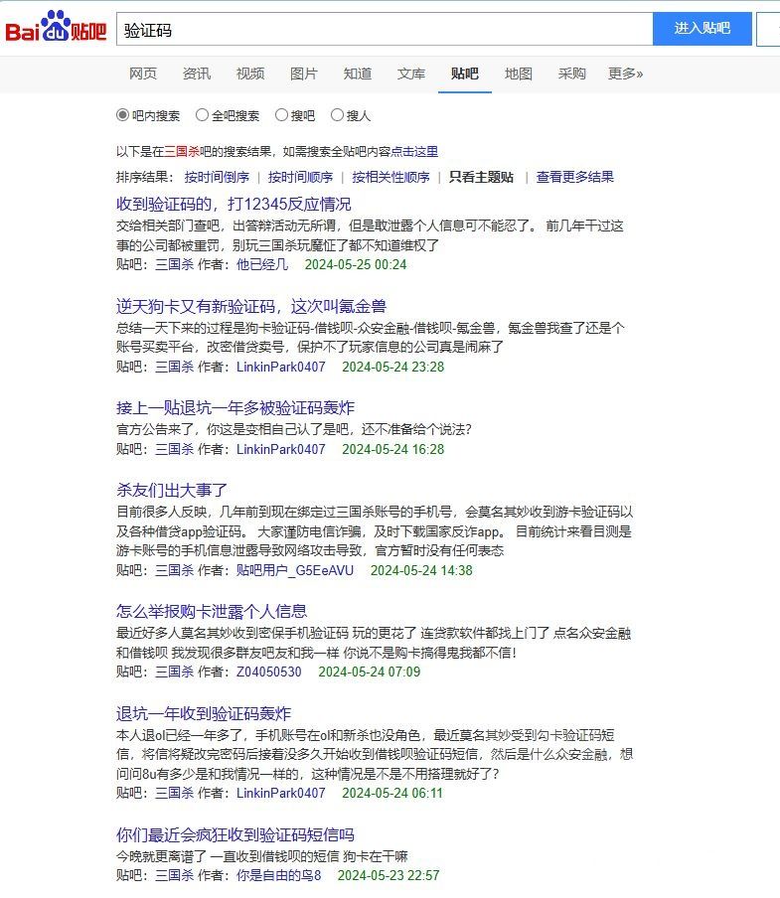Click the snippet 今晚就更离谱了 一直收到借钱呗的短信
780x898 pixels.
click(229, 856)
